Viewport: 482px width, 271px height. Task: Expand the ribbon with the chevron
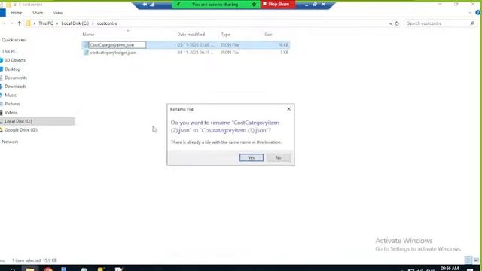point(470,13)
